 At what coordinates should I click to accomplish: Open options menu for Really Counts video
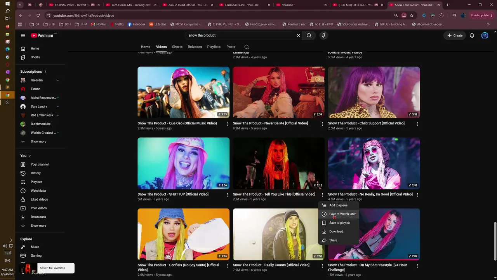click(x=322, y=266)
